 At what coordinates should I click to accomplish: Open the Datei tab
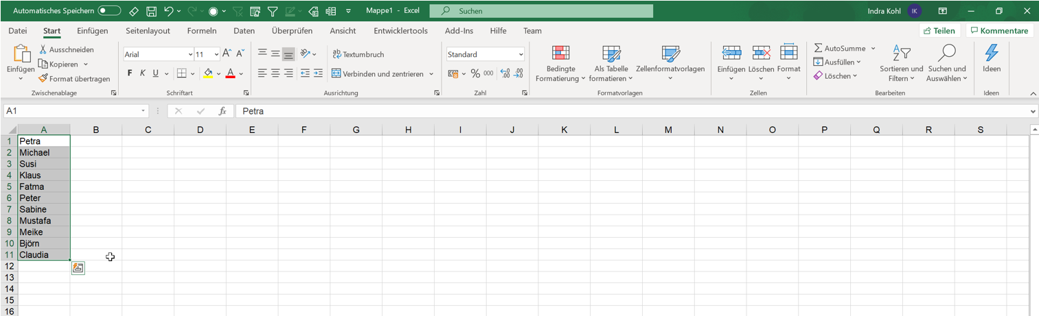[x=18, y=31]
